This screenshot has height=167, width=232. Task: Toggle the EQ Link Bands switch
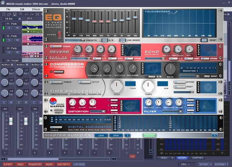pos(123,40)
